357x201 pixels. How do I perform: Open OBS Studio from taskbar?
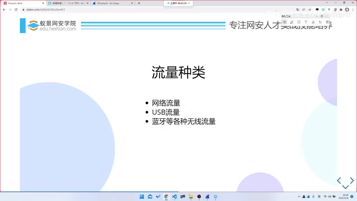pos(199,197)
